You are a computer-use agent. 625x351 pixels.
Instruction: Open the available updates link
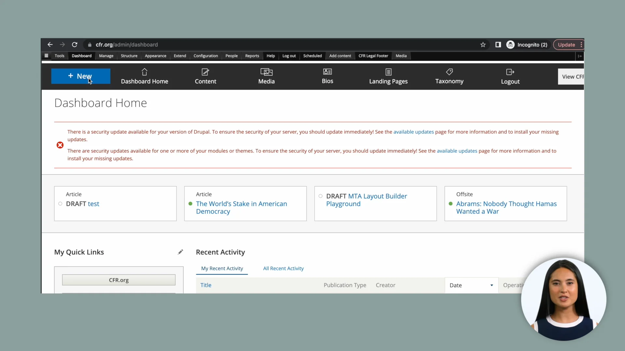[x=413, y=132]
